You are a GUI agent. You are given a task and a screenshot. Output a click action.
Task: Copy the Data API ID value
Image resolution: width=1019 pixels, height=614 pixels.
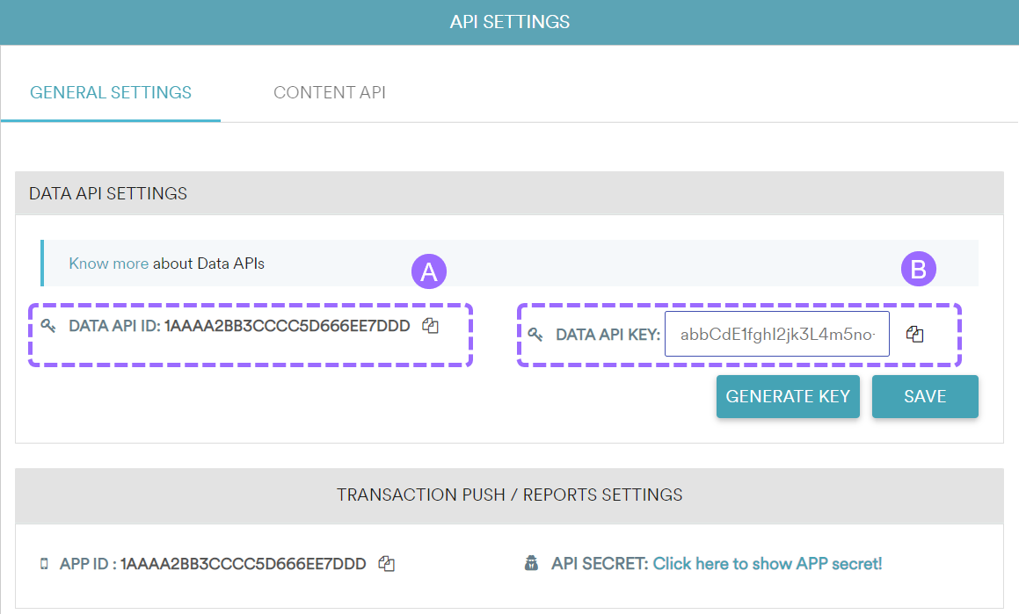[x=430, y=326]
